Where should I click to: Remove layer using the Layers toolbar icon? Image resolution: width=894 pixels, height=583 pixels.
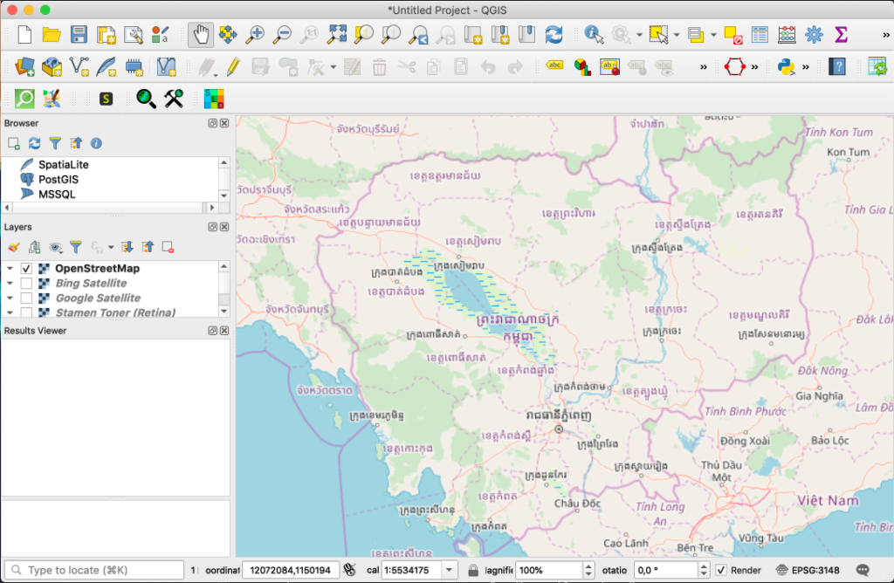tap(168, 247)
